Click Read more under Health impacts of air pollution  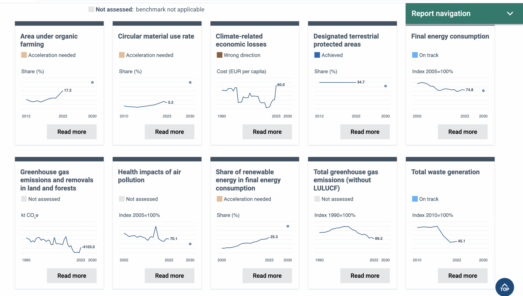[x=169, y=276]
